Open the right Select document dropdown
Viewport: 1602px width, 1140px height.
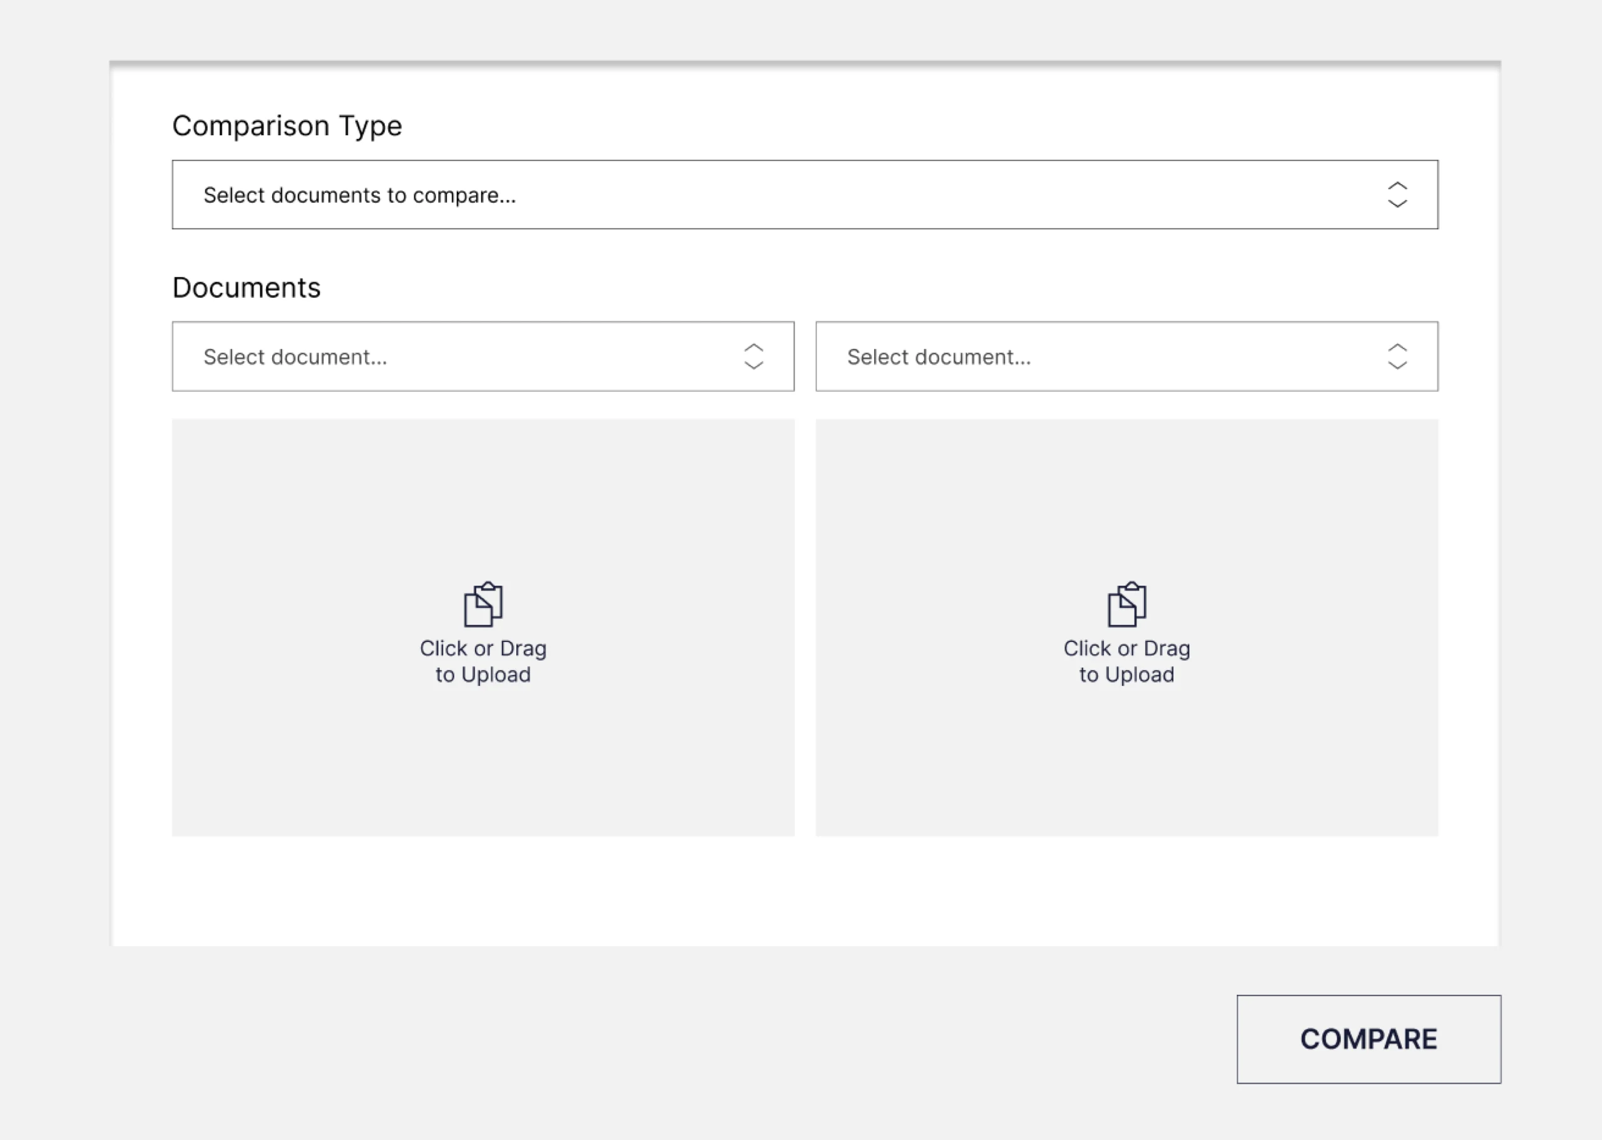(1126, 357)
